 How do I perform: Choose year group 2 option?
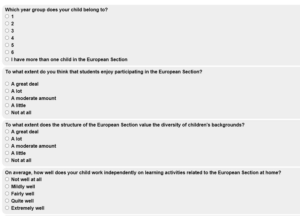tap(7, 24)
